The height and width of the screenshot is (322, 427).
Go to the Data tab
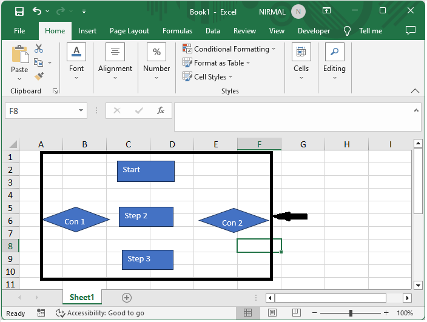coord(213,31)
